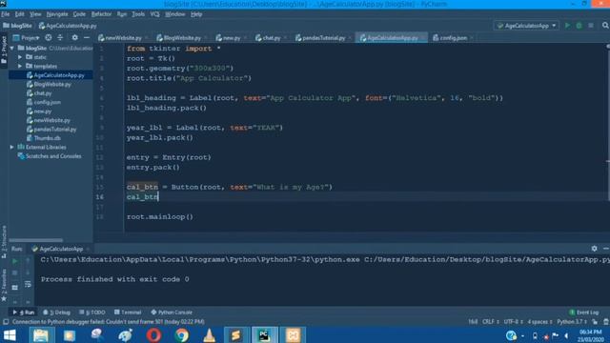Open the VCS menu
Image resolution: width=610 pixels, height=343 pixels.
(x=154, y=14)
